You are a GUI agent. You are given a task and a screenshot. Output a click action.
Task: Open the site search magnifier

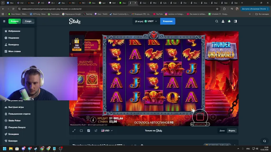tap(217, 21)
